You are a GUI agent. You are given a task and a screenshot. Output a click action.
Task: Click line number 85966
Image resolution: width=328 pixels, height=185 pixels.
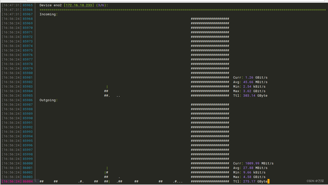[28, 10]
